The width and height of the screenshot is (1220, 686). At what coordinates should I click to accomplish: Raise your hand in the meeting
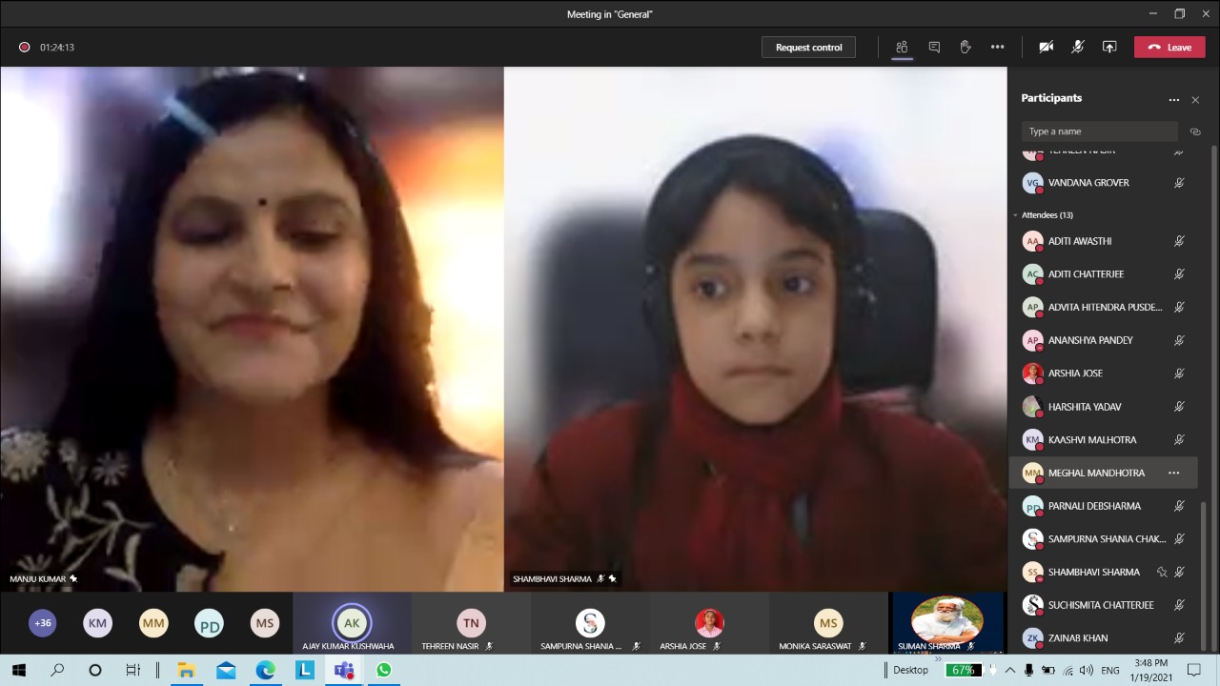click(x=966, y=47)
